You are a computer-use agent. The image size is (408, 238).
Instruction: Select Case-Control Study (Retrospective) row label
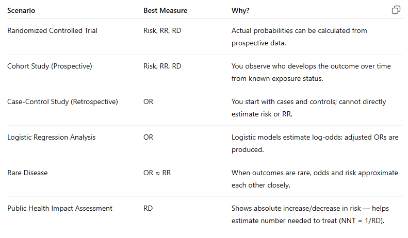click(x=62, y=102)
